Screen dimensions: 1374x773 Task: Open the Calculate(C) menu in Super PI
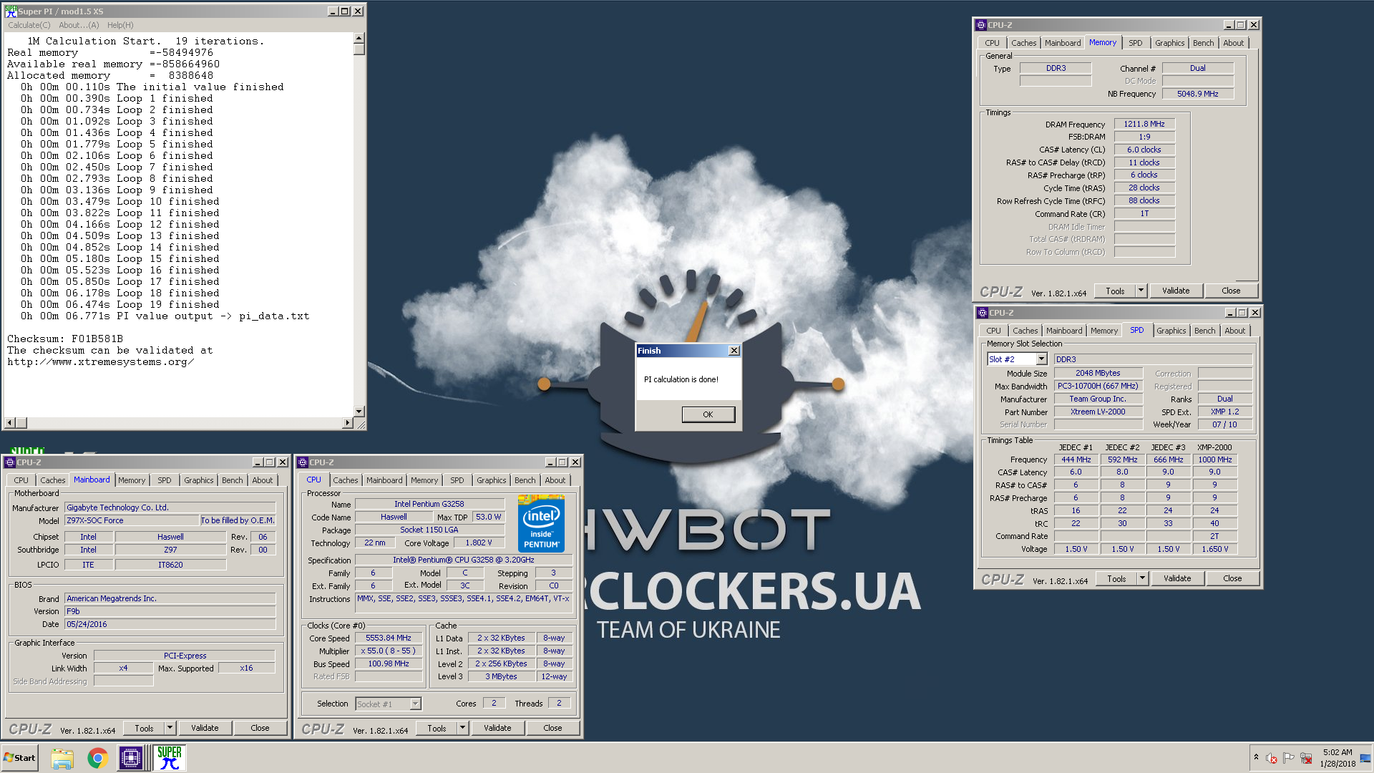(29, 25)
